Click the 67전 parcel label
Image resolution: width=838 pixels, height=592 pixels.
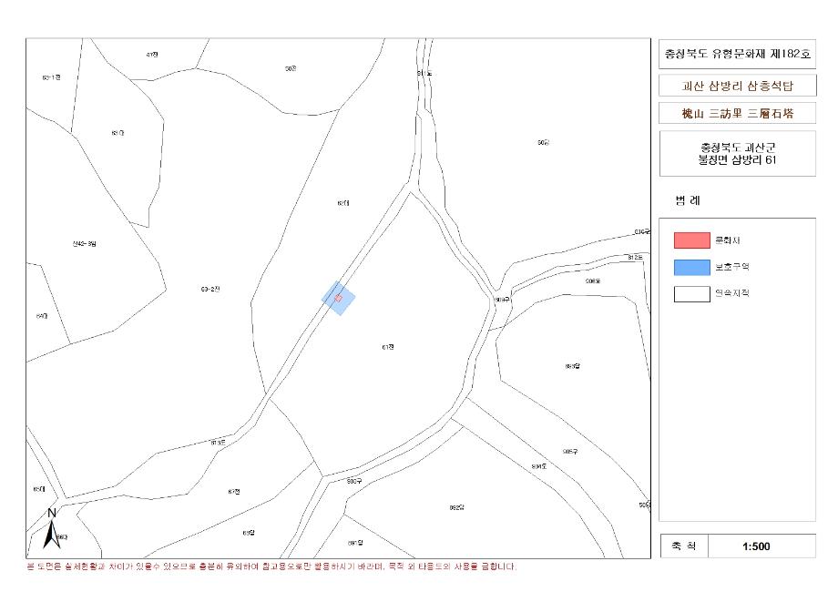(233, 492)
